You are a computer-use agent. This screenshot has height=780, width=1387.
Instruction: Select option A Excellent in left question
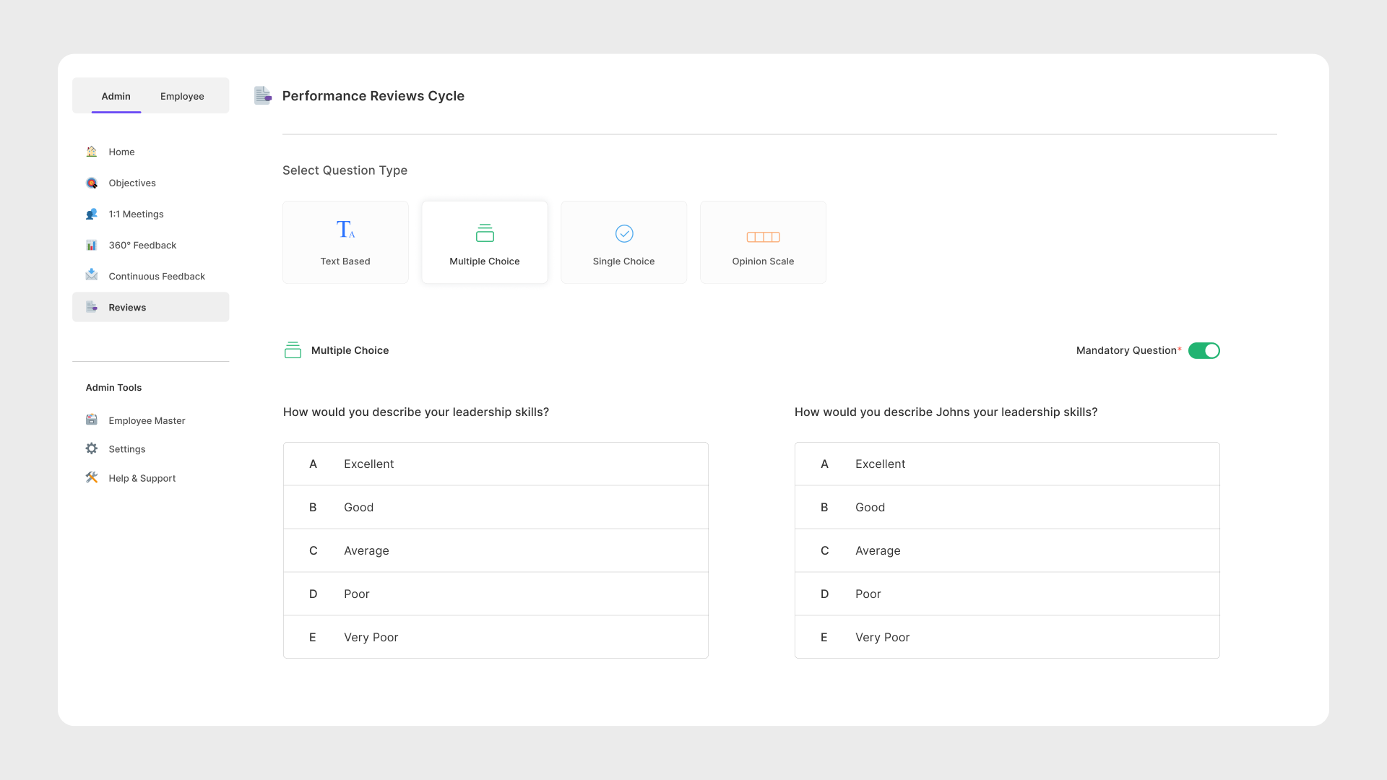pyautogui.click(x=496, y=464)
